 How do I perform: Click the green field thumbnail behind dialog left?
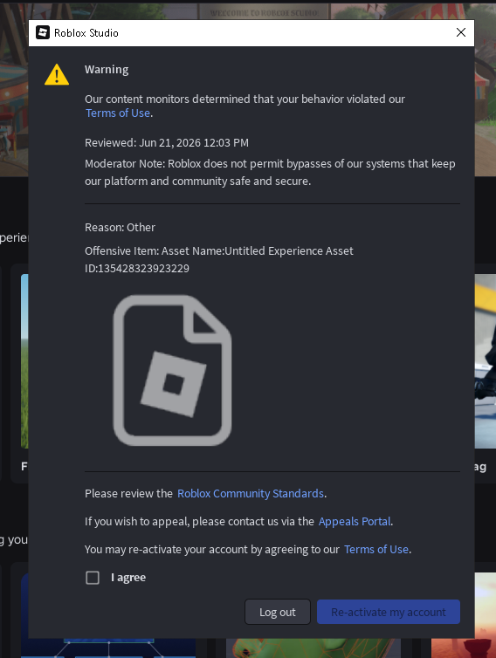pos(24,361)
